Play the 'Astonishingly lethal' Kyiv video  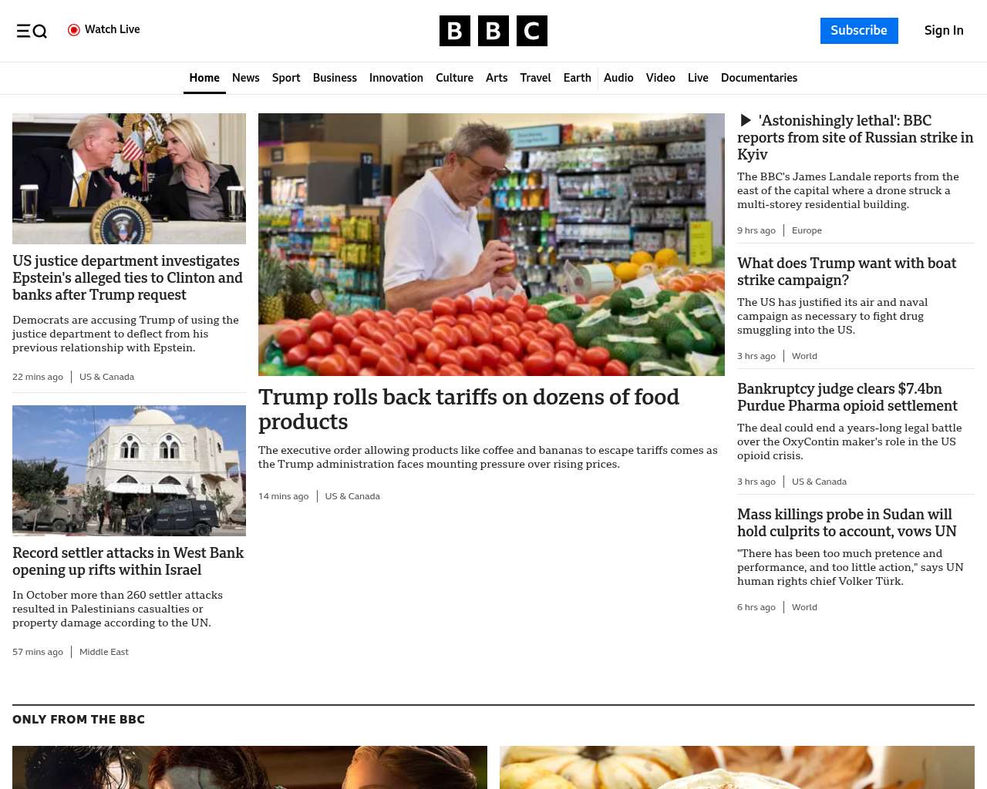746,121
